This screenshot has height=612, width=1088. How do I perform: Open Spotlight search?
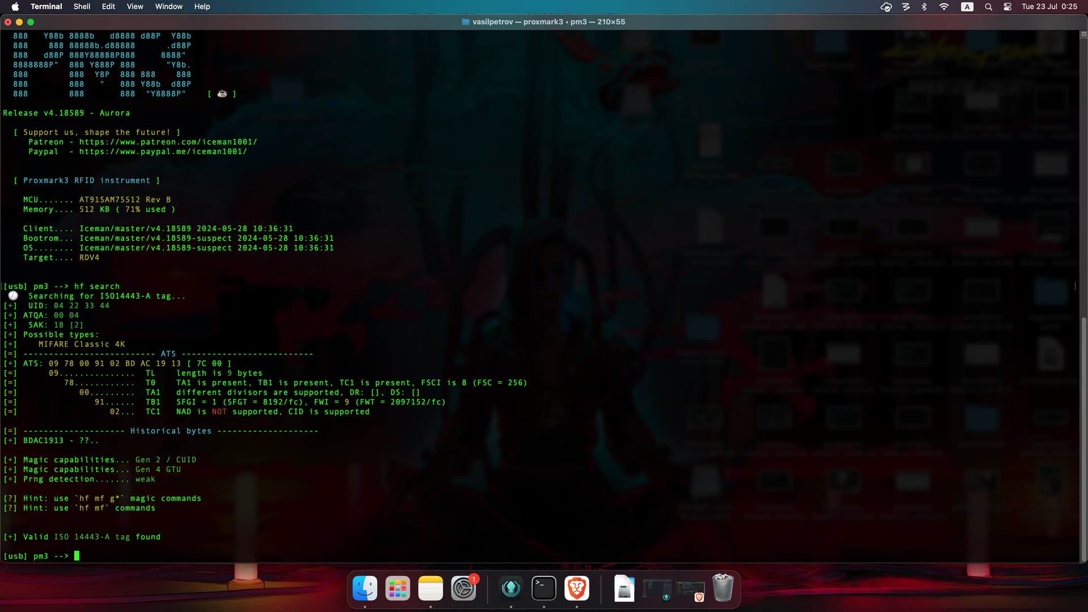click(x=988, y=7)
